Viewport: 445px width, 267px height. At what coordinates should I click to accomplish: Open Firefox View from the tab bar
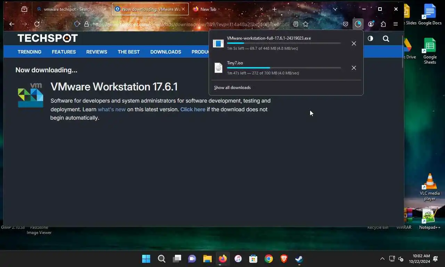(24, 9)
